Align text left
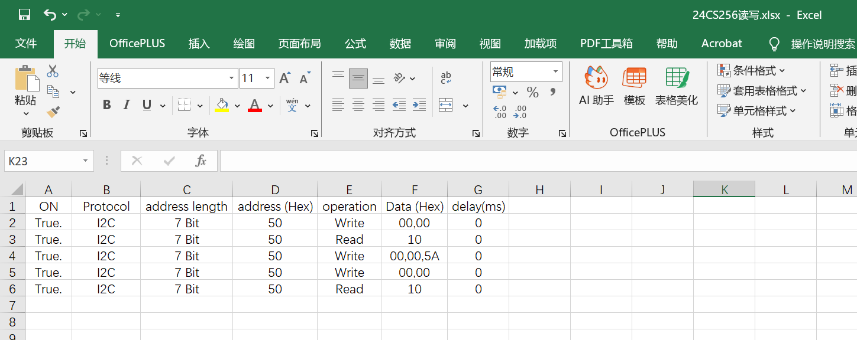This screenshot has width=857, height=340. point(338,105)
